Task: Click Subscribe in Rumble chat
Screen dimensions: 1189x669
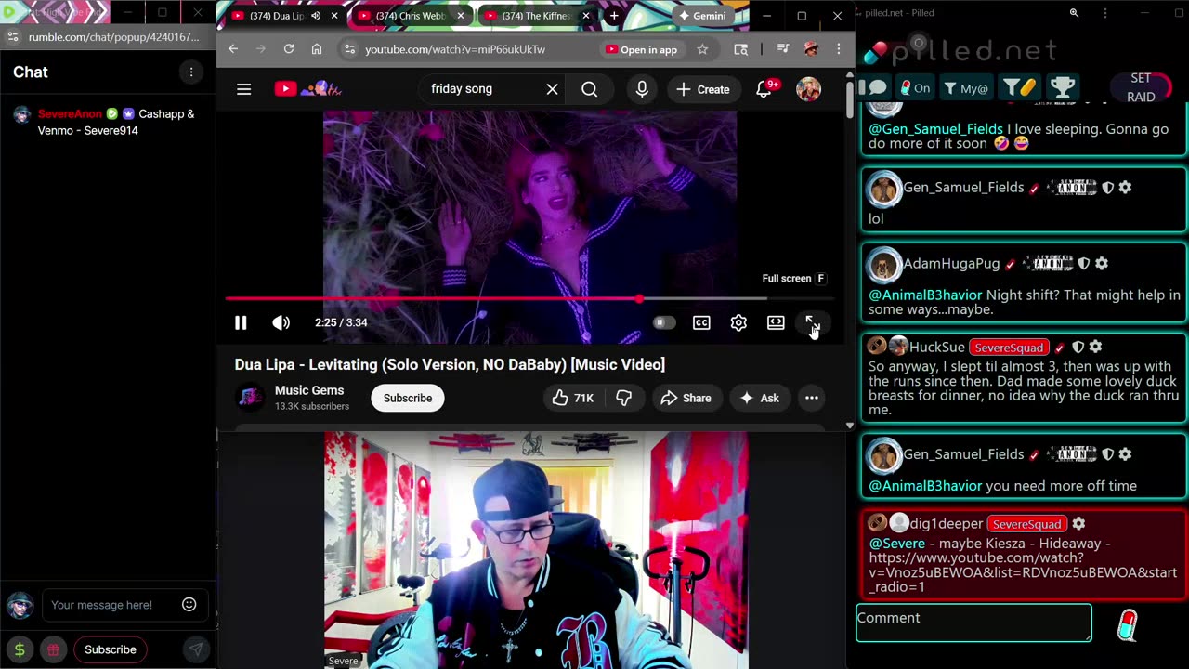Action: pos(111,649)
